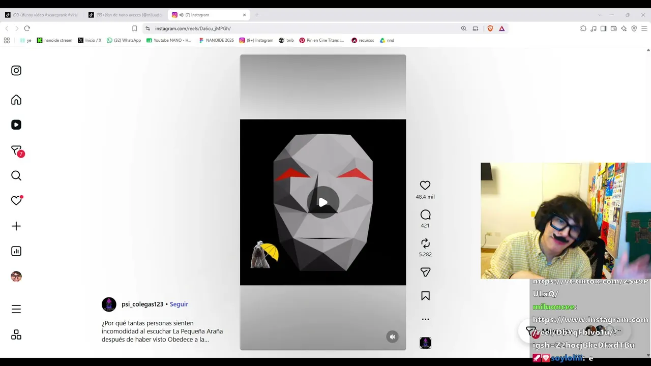Image resolution: width=651 pixels, height=366 pixels.
Task: Open the browser extensions puzzle icon
Action: pyautogui.click(x=583, y=28)
